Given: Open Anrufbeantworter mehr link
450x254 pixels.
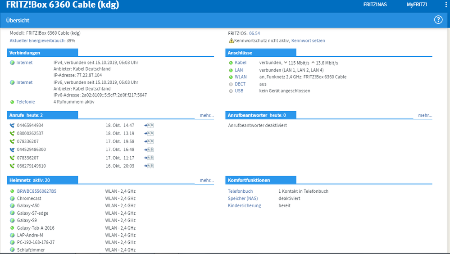Looking at the screenshot, I should [425, 115].
